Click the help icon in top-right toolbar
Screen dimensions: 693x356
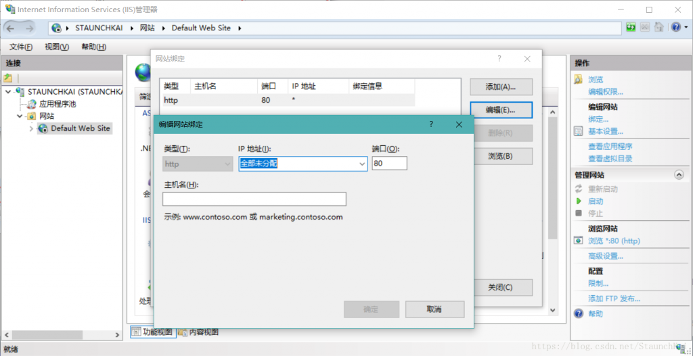click(x=675, y=28)
